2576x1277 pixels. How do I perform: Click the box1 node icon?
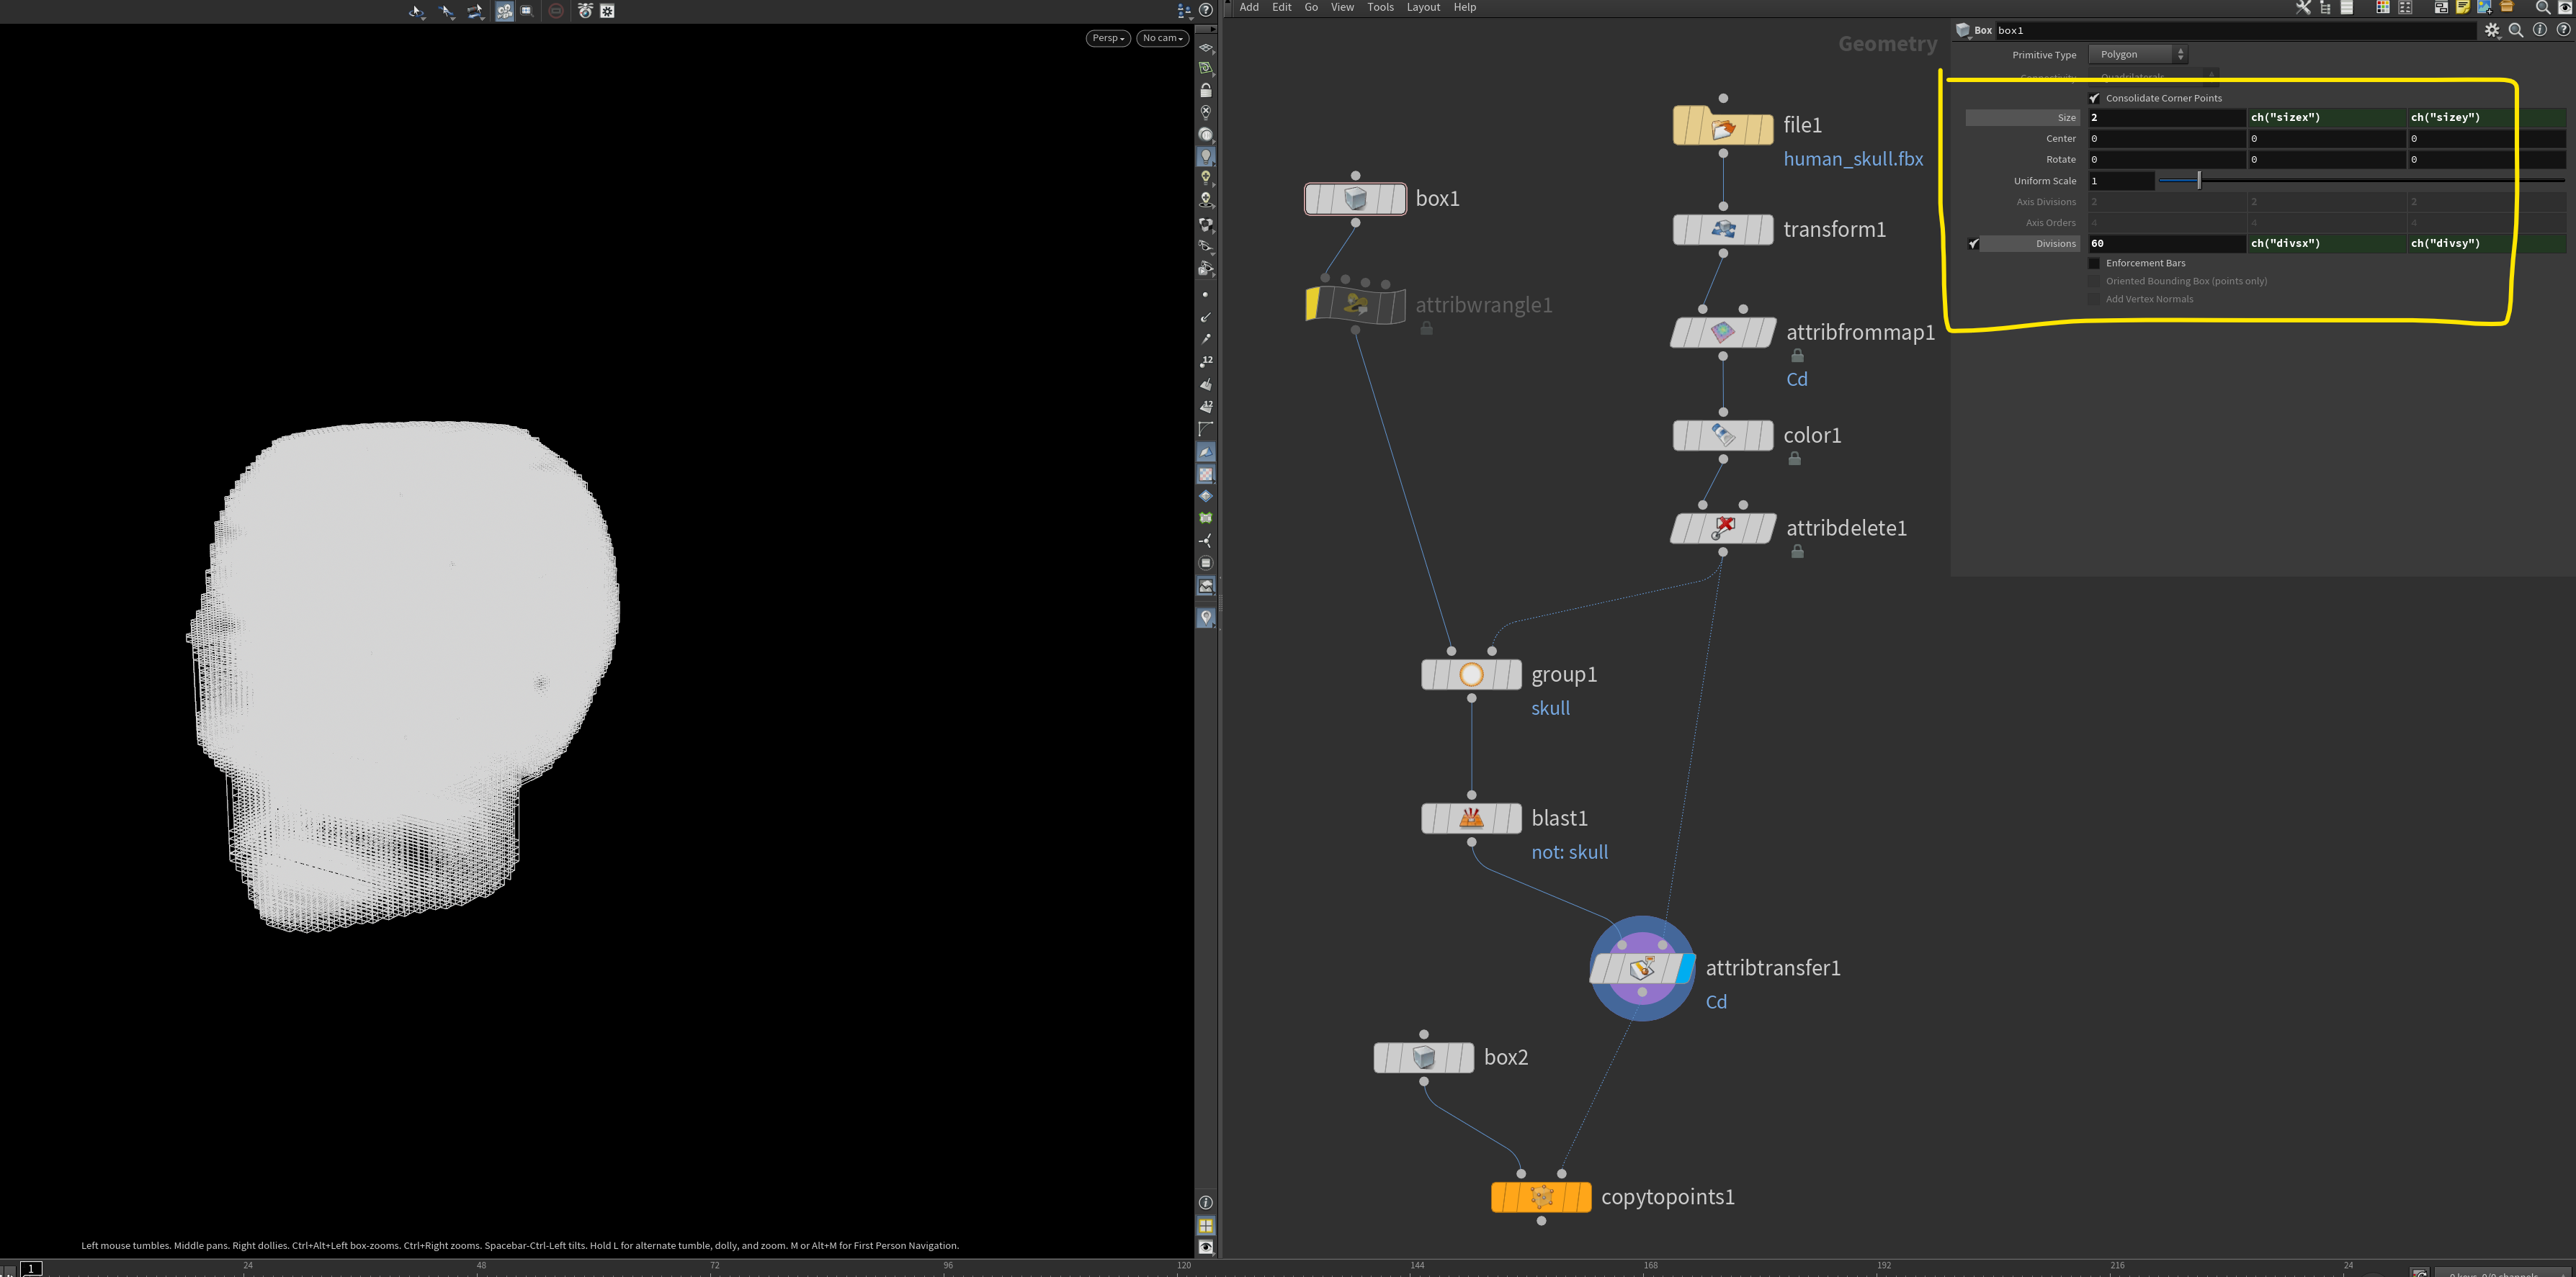tap(1355, 199)
